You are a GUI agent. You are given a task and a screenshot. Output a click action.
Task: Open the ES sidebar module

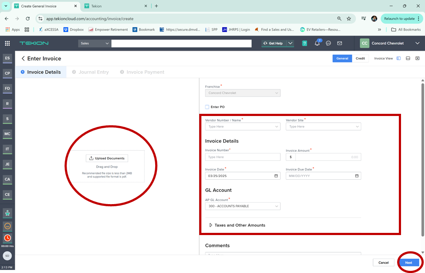(7, 58)
